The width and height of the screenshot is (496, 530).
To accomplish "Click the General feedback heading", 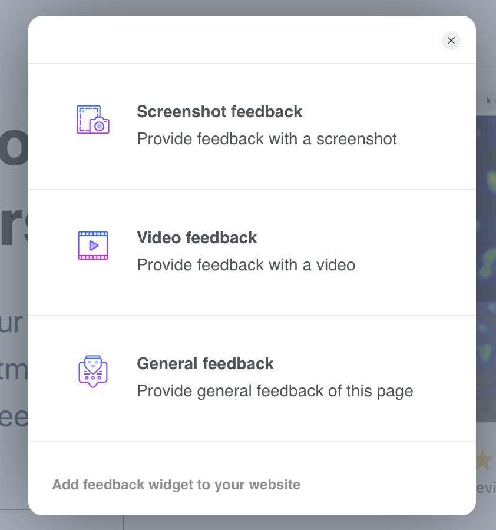I will pos(205,363).
